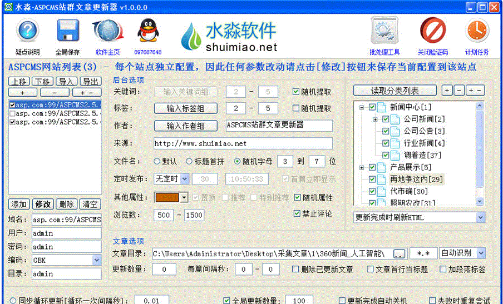
Task: Toggle 关键词 随机提取 checkbox
Action: (x=296, y=92)
